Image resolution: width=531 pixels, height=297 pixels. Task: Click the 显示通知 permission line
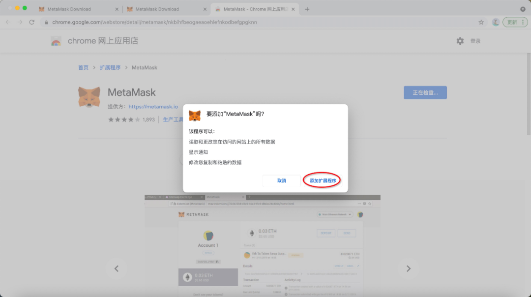[199, 152]
